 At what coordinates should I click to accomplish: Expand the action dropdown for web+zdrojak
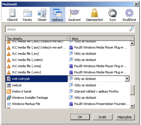pos(127,79)
